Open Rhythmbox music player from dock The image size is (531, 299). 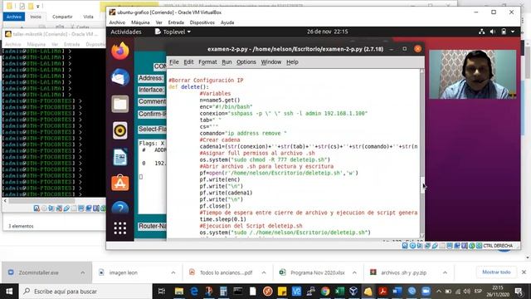pyautogui.click(x=119, y=130)
